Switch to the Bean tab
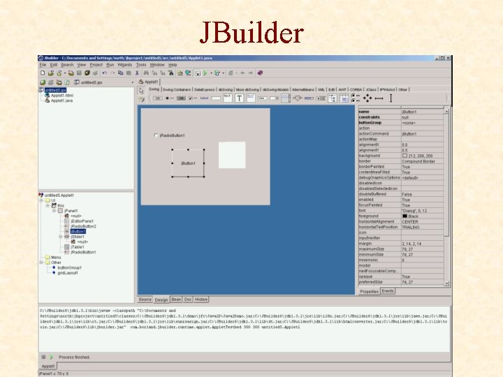 (x=176, y=300)
